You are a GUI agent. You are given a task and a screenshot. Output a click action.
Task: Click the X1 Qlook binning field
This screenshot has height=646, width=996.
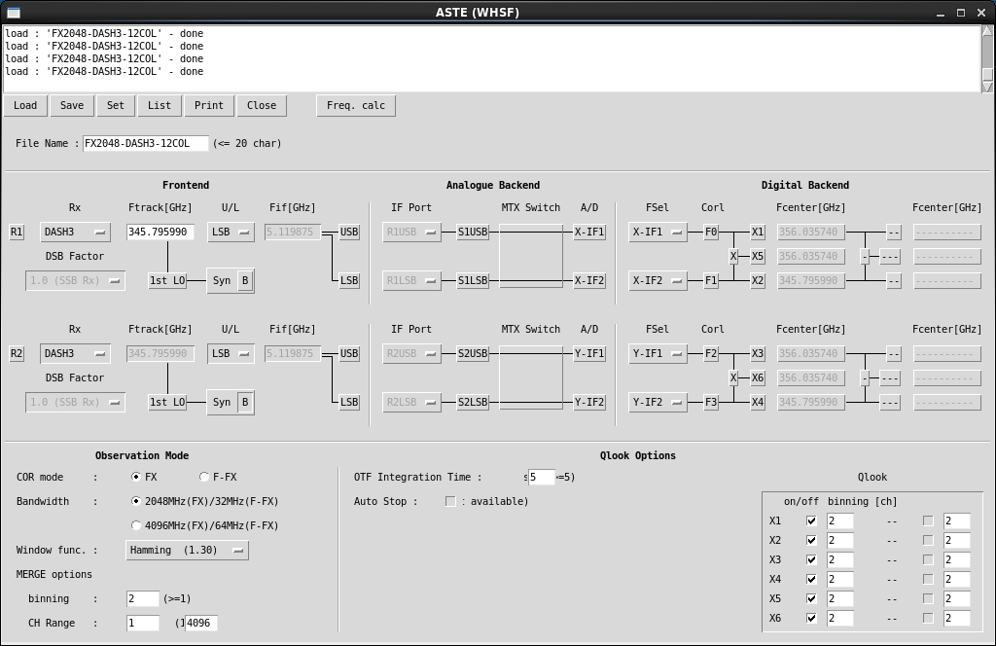click(x=839, y=520)
